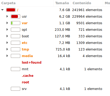Expand the usr folder
Image resolution: width=110 pixels, height=96 pixels.
click(x=7, y=16)
